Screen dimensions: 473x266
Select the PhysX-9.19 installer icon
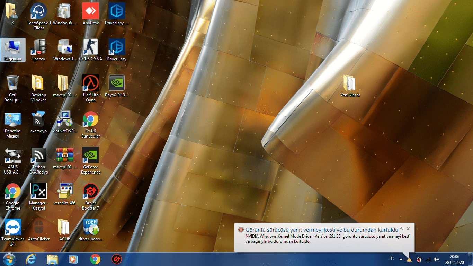point(117,86)
